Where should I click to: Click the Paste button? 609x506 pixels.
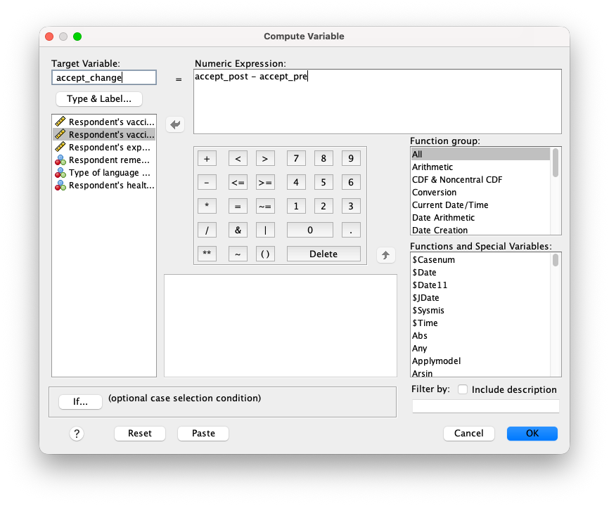(203, 433)
